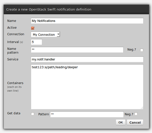Grab the Containers textarea resize handle
The image size is (152, 133).
click(142, 108)
